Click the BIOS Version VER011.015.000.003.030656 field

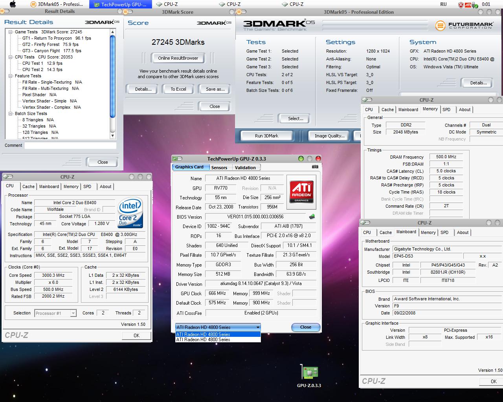(255, 217)
